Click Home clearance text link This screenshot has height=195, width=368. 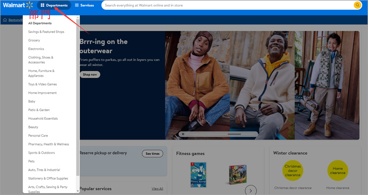[x=338, y=188]
